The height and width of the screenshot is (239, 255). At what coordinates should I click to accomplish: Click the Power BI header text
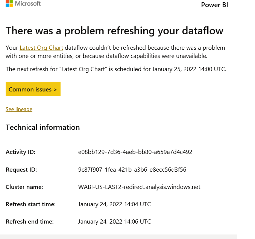pos(214,5)
